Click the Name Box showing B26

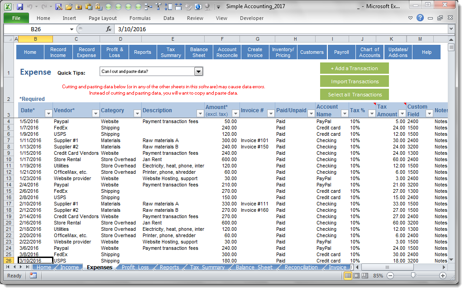click(x=36, y=29)
